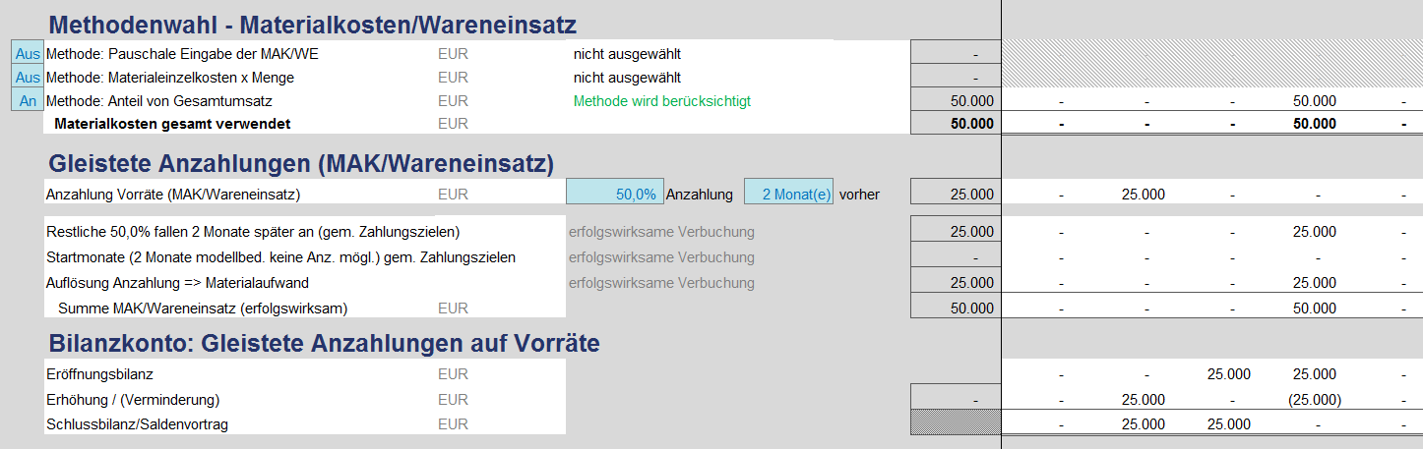This screenshot has width=1423, height=449.
Task: Click the 'Methodenwahl - Materialkosten/Wareneinsatz' heading
Action: [x=312, y=25]
